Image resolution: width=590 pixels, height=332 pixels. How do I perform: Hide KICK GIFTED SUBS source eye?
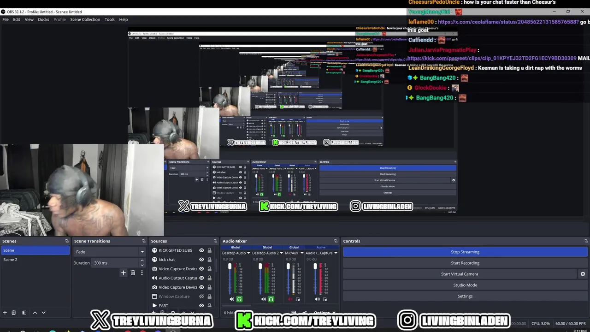coord(201,250)
